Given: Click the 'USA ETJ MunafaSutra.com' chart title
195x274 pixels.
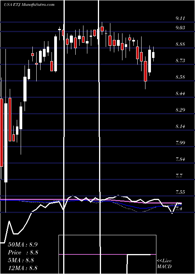Looking at the screenshot, I should [29, 5].
